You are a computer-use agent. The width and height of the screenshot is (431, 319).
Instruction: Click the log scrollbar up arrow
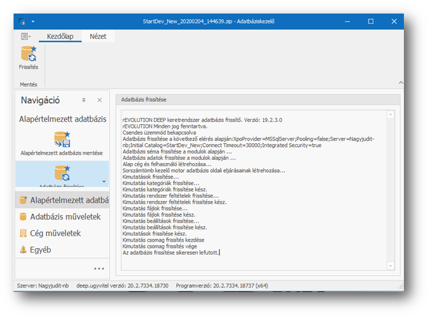click(390, 115)
